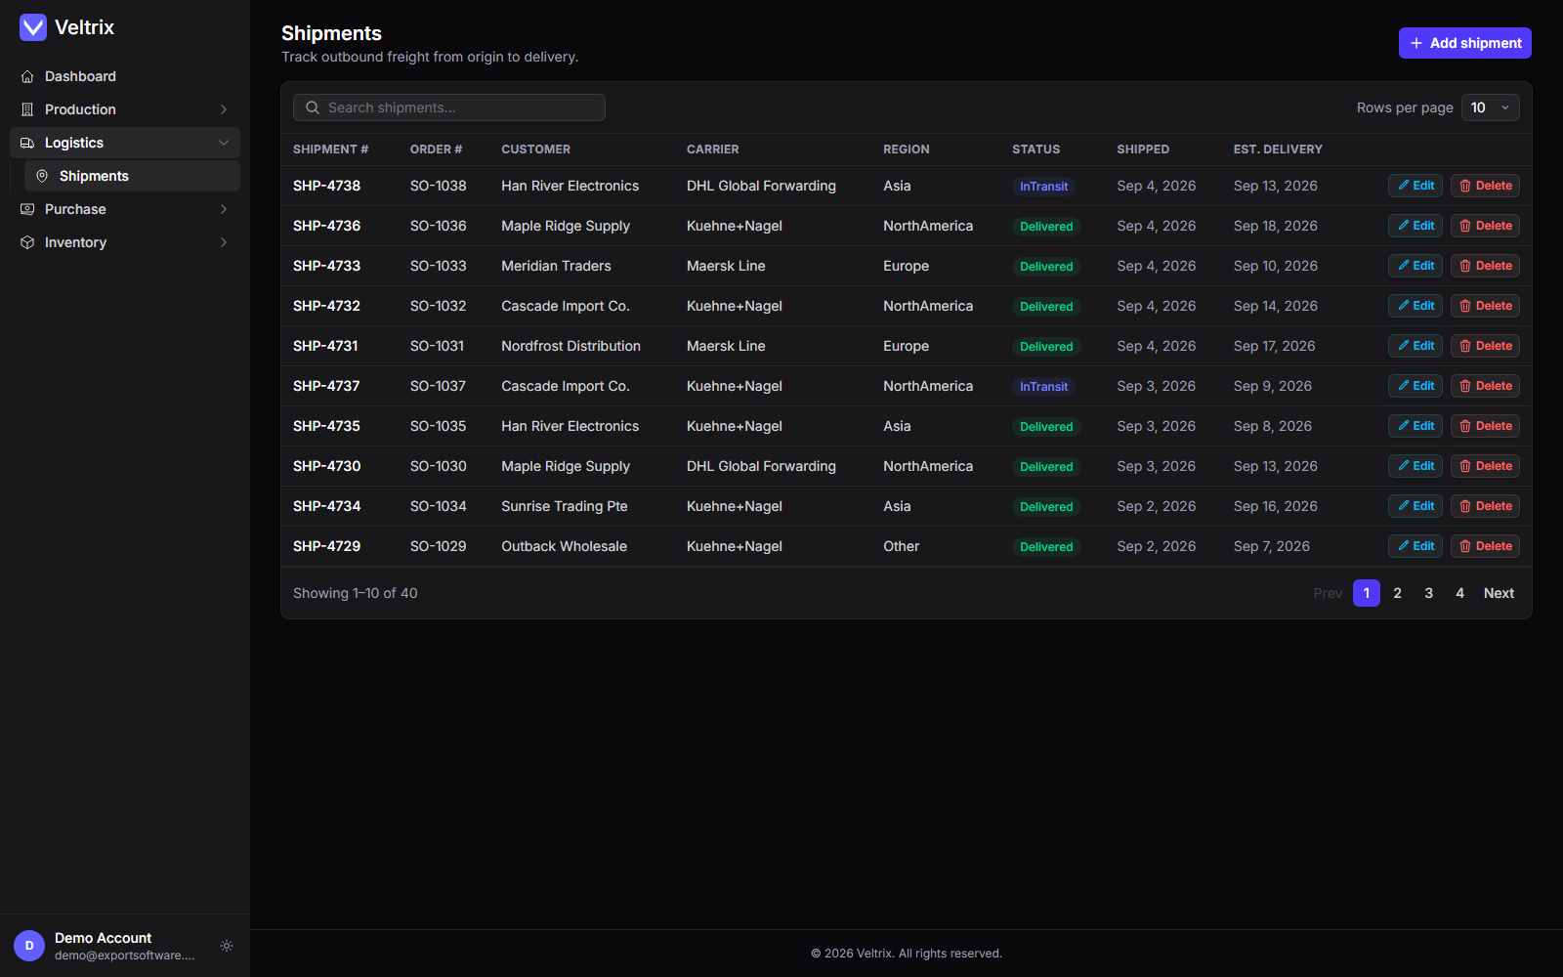The image size is (1563, 977).
Task: Go to pagination page 3
Action: point(1429,593)
